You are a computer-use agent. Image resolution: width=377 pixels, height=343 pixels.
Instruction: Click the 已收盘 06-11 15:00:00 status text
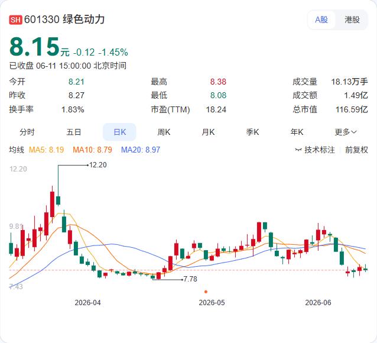click(x=68, y=66)
